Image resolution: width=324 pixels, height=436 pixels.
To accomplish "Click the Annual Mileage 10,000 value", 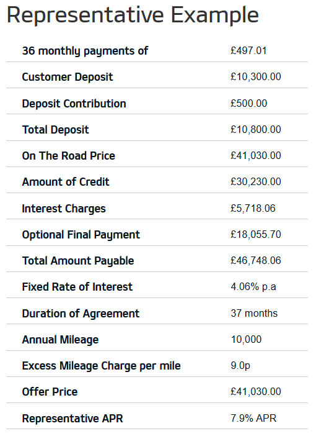I will [246, 340].
